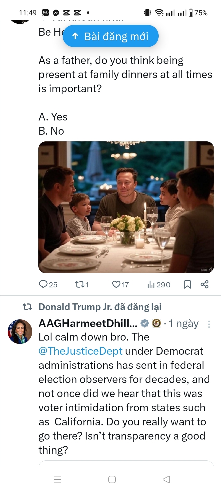Open the @TheJusticeDept mention link
Screen dimensions: 221x493
click(x=80, y=351)
